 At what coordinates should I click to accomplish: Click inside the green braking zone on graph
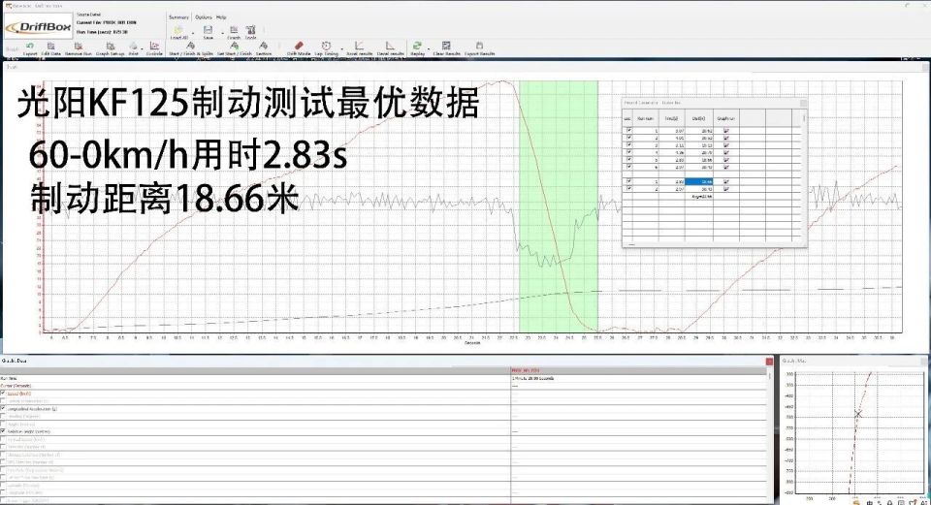click(559, 206)
